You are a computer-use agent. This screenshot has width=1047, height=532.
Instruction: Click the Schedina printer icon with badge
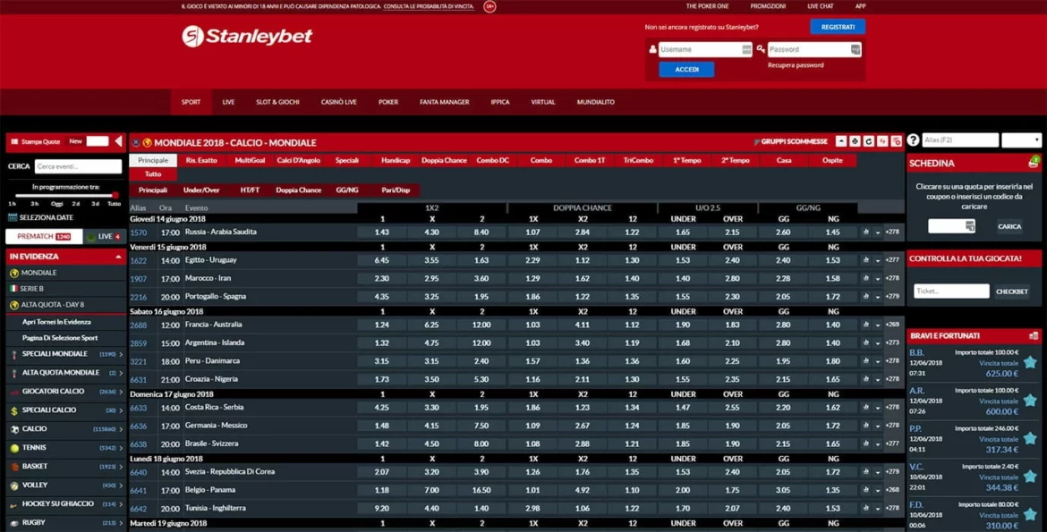click(1034, 163)
